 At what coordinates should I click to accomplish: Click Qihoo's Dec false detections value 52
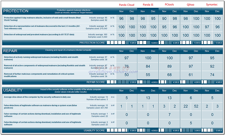(x=196, y=106)
